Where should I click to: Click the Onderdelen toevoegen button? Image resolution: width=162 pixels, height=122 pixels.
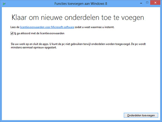pyautogui.click(x=141, y=115)
